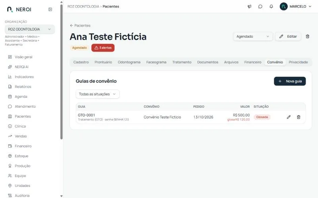Select the Convênio tab
318x198 pixels.
coord(275,62)
